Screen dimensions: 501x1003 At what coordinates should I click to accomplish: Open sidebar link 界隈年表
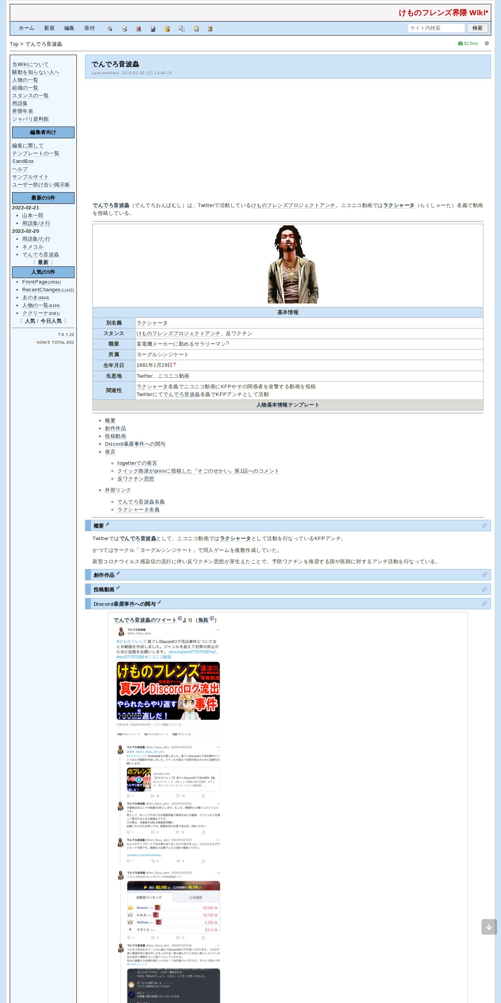point(23,111)
